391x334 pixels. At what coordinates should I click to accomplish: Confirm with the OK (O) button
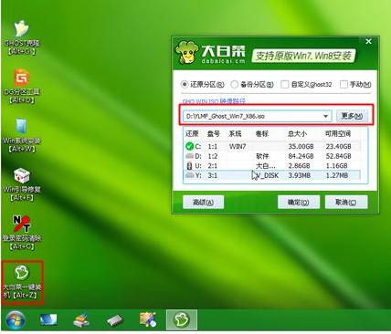[x=299, y=202]
